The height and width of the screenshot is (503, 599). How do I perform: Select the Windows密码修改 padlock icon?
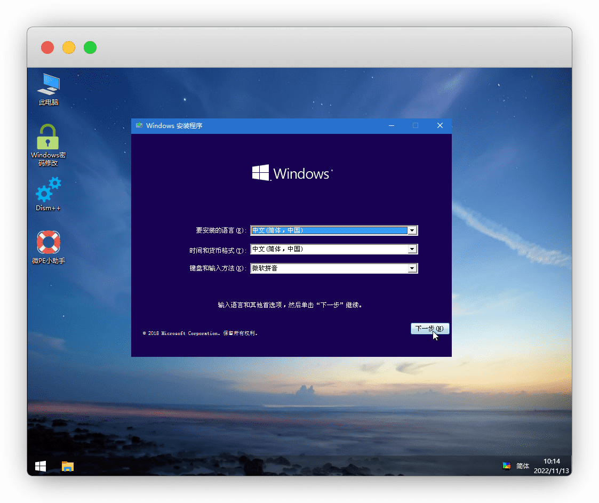(48, 138)
